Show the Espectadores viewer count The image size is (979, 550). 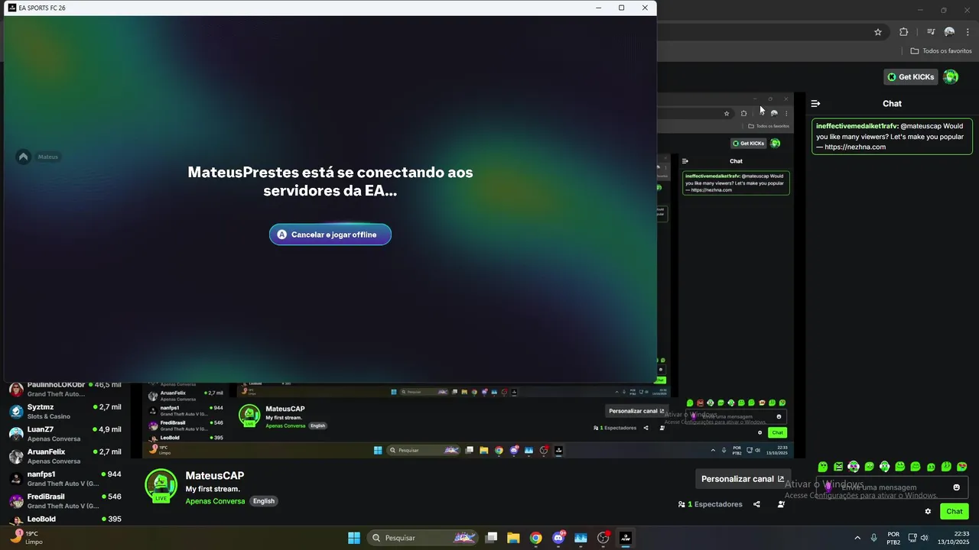(710, 504)
